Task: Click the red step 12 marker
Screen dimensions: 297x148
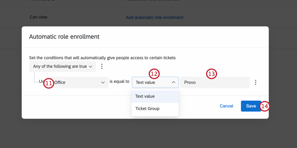Action: click(x=154, y=73)
